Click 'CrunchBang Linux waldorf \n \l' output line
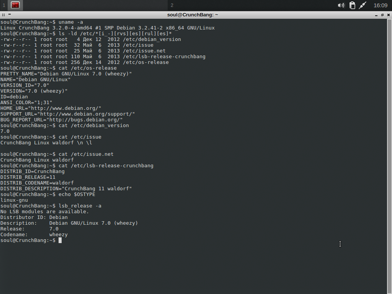The height and width of the screenshot is (294, 392). pos(46,143)
